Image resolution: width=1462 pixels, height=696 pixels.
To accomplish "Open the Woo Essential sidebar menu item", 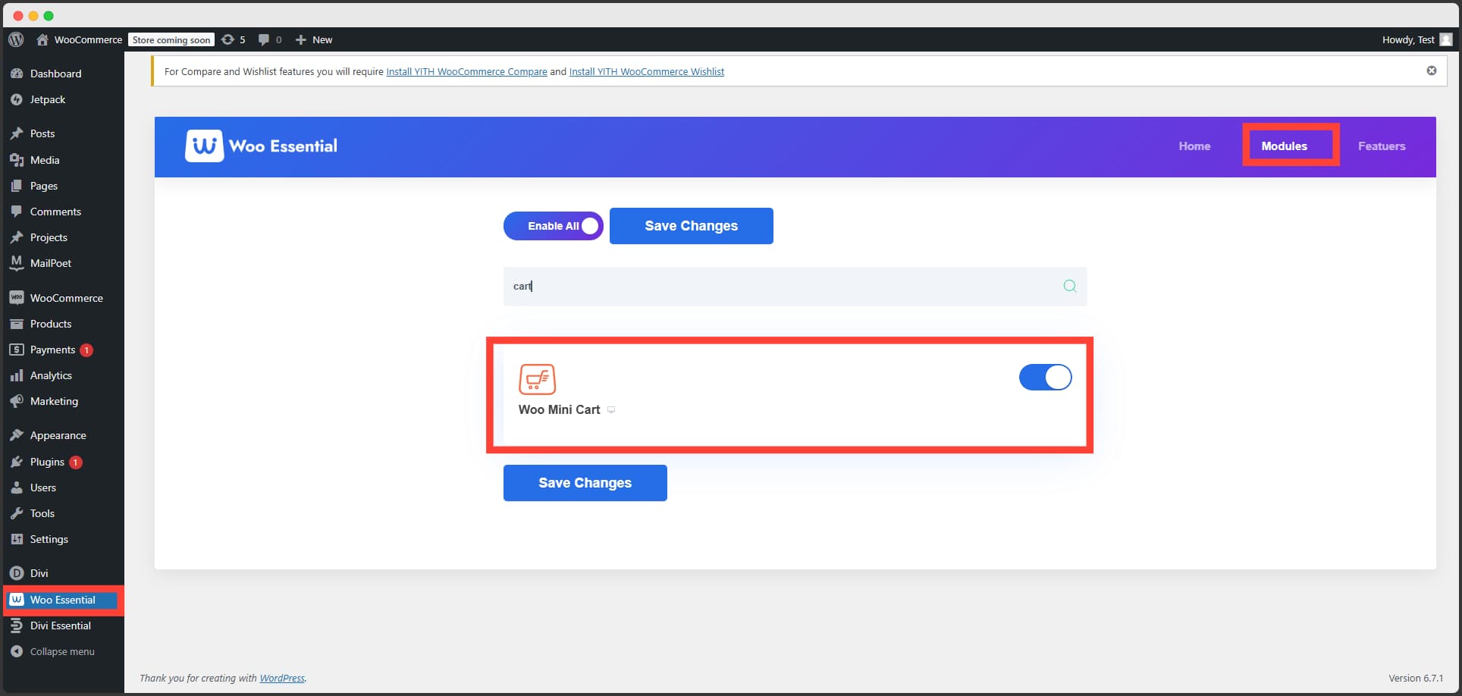I will click(63, 600).
